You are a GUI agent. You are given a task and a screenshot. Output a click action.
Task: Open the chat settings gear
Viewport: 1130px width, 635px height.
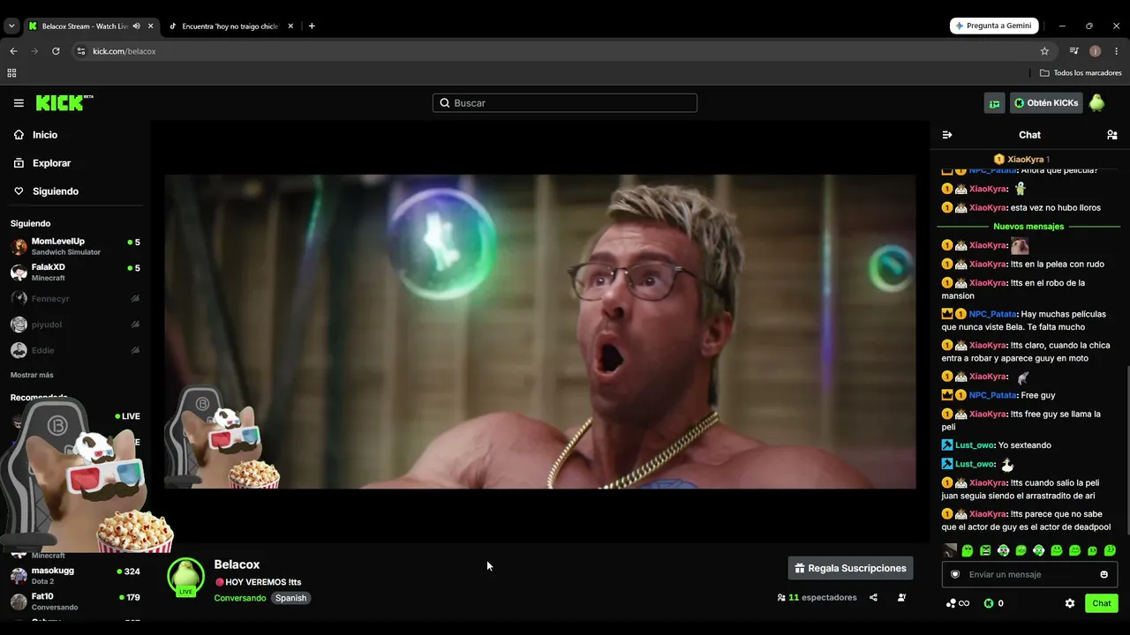coord(1070,603)
